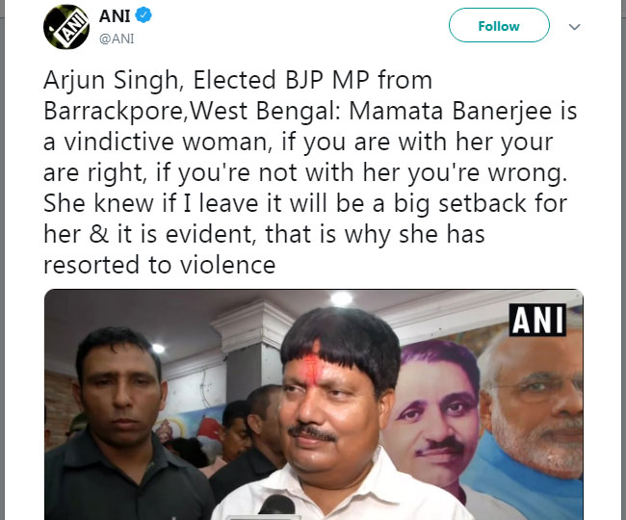Viewport: 626px width, 520px height.
Task: Click the ANI watermark logo in photo
Action: [x=537, y=320]
